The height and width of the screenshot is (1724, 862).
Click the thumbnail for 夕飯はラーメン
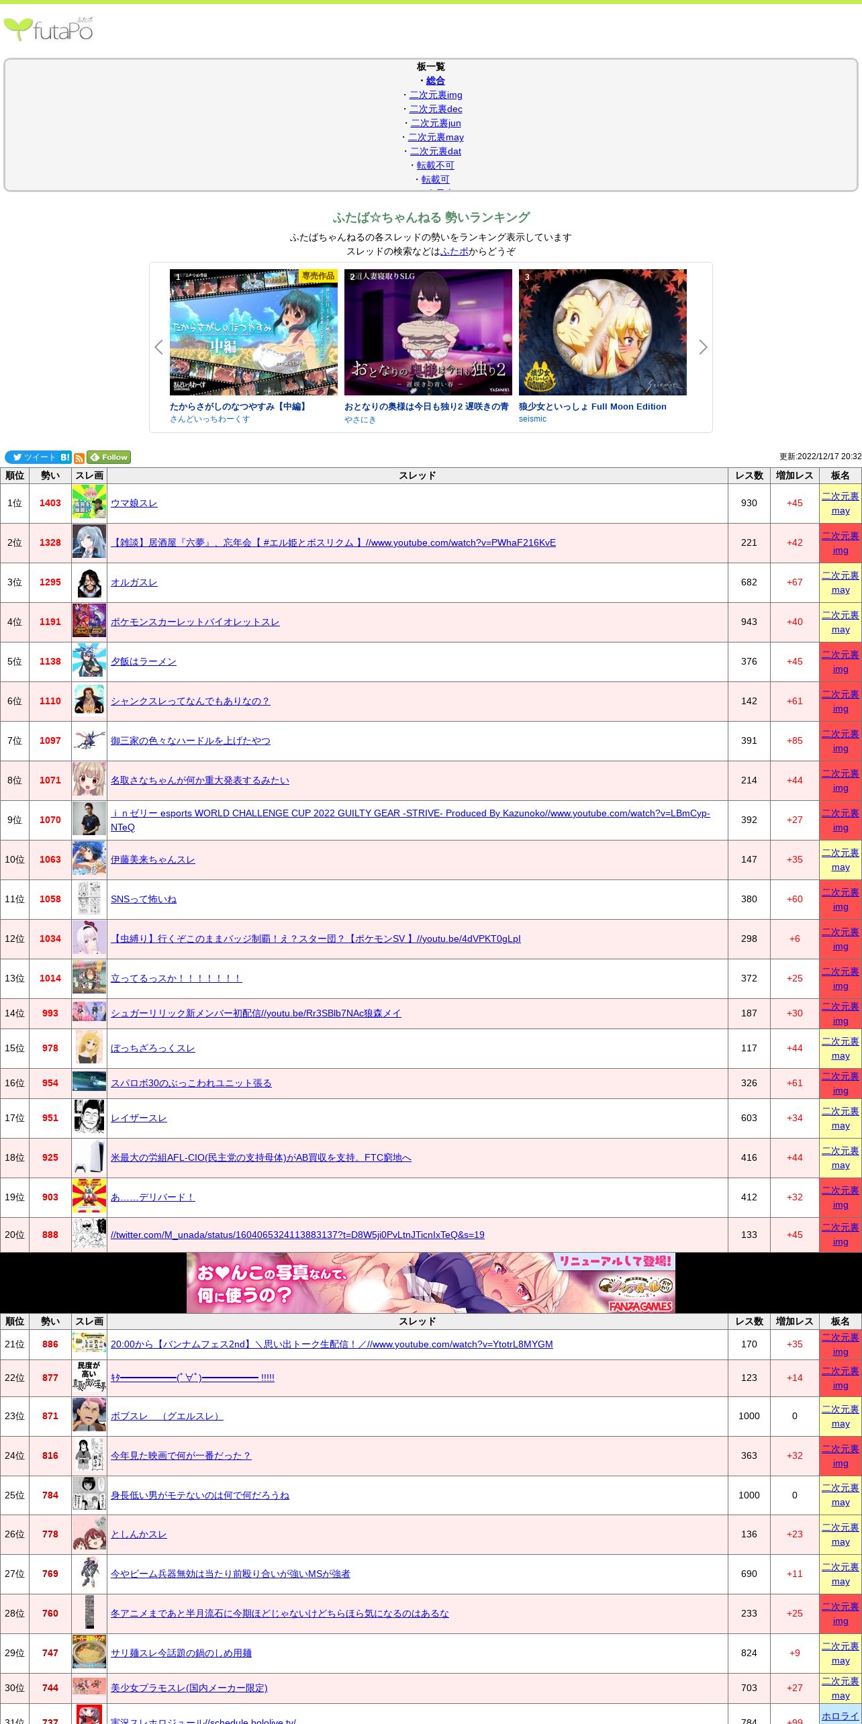point(89,661)
